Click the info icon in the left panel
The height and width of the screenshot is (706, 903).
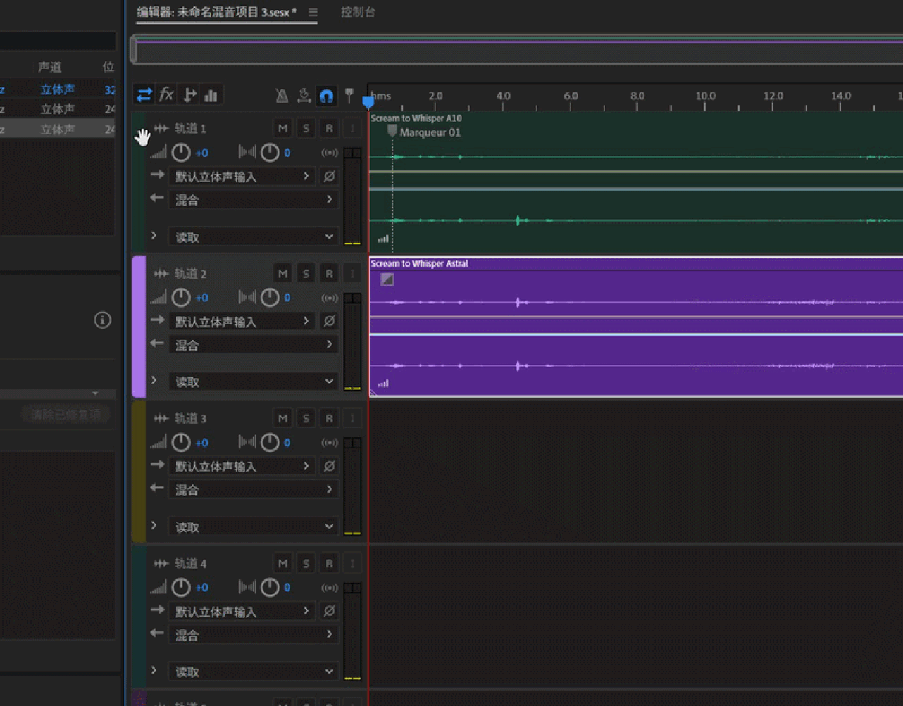pyautogui.click(x=102, y=320)
